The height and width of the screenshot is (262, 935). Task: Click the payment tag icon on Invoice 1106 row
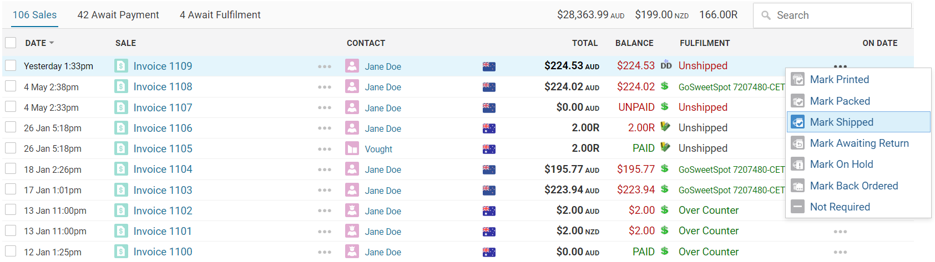(x=665, y=127)
